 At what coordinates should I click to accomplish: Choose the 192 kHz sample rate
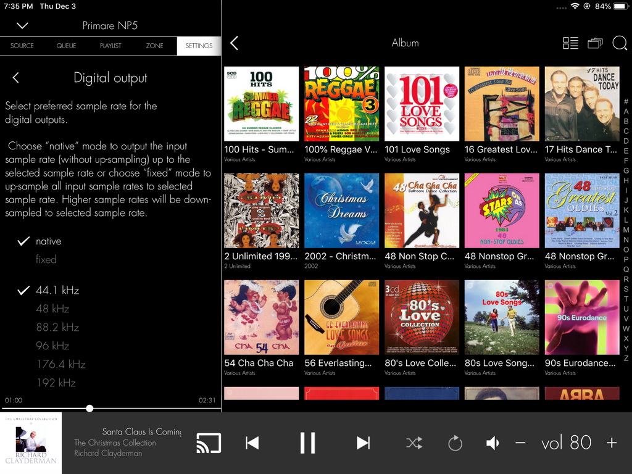pyautogui.click(x=56, y=383)
